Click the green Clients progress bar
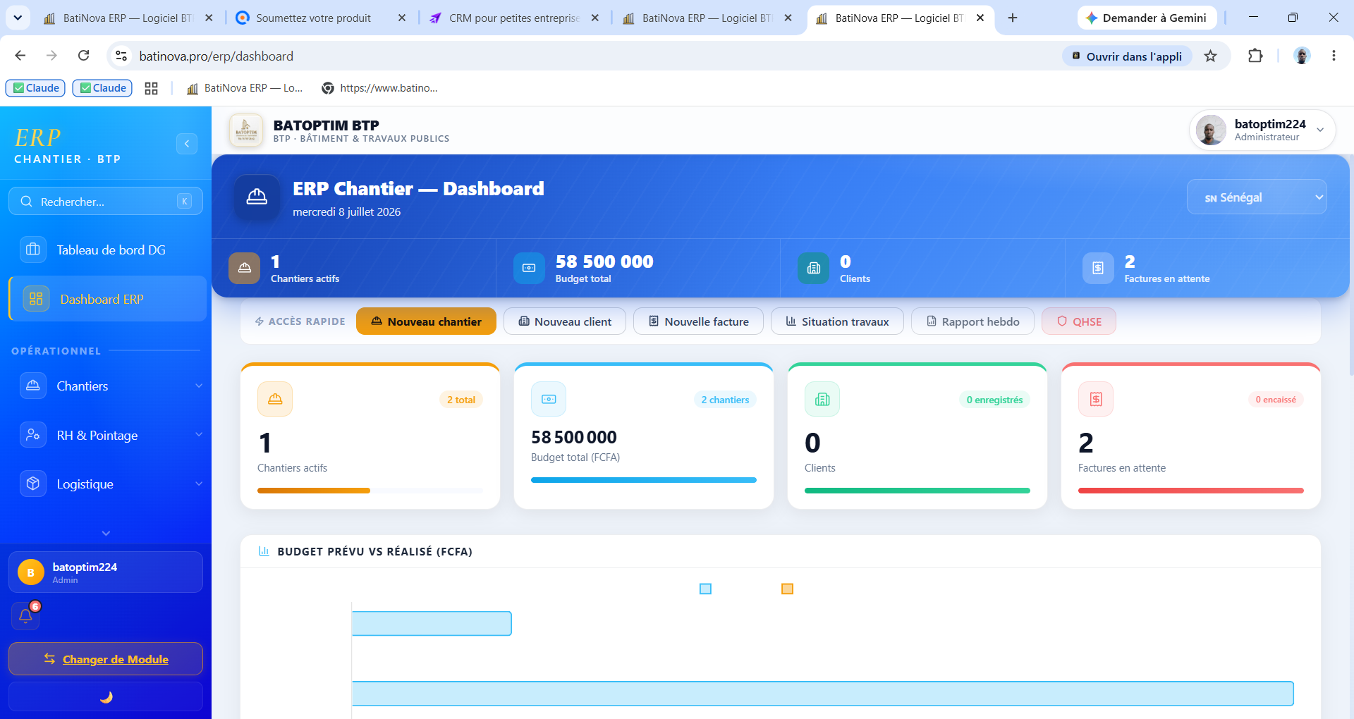Screen dimensions: 1354x719 917,491
